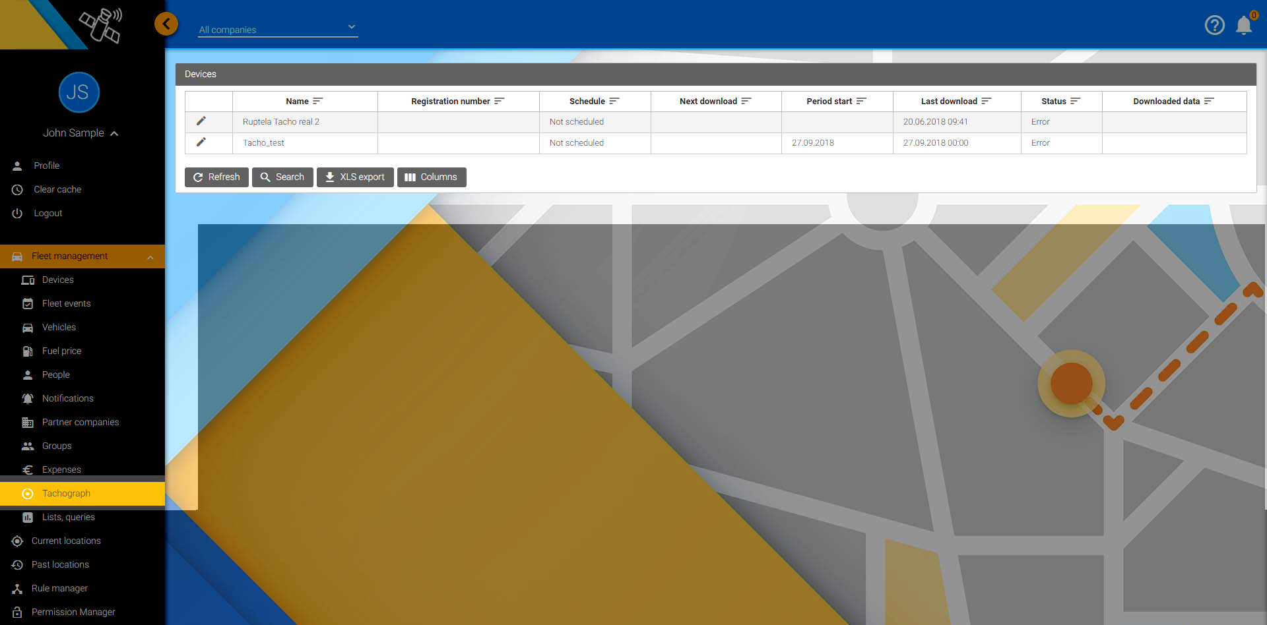Click the help question mark icon
Image resolution: width=1267 pixels, height=625 pixels.
coord(1214,25)
